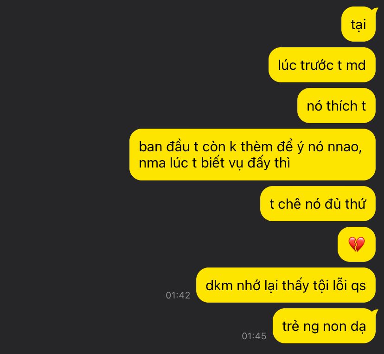Click the word "thì" ending the long message
This screenshot has height=354, width=384.
pos(282,163)
